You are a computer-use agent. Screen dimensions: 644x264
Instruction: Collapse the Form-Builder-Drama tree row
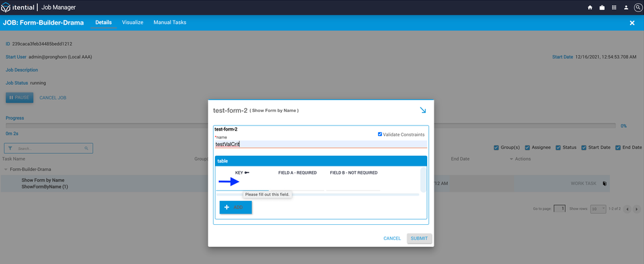pos(6,169)
